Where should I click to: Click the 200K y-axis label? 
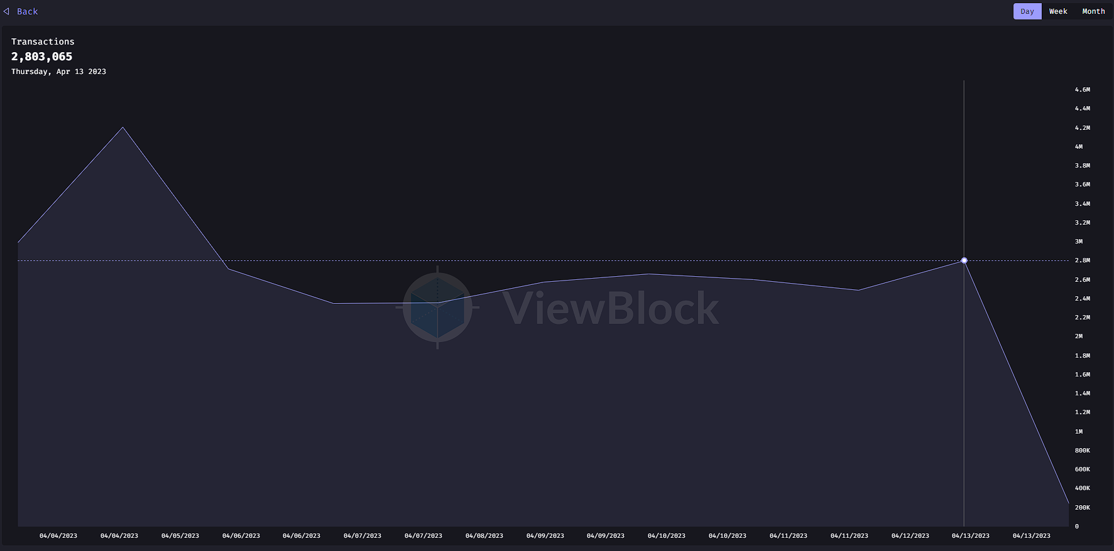click(1082, 507)
